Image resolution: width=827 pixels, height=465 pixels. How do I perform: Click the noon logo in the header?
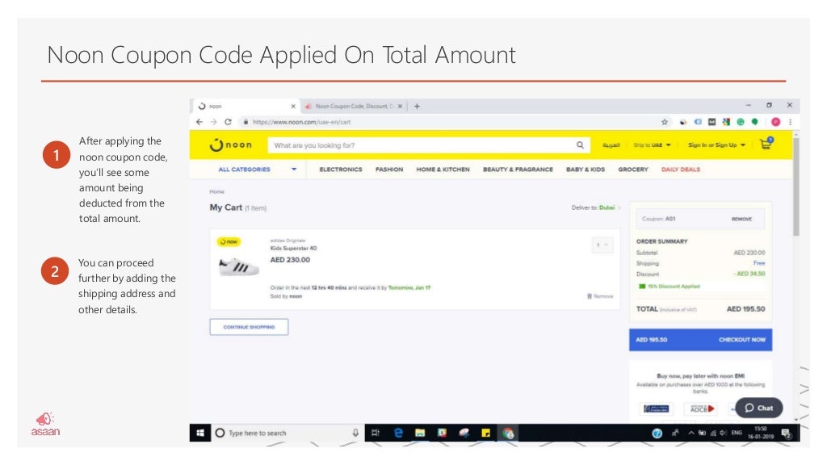point(230,145)
